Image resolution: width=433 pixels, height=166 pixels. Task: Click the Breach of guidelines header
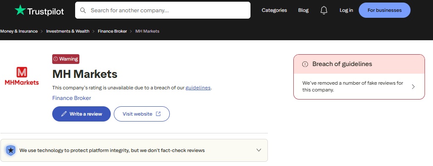tap(359, 64)
